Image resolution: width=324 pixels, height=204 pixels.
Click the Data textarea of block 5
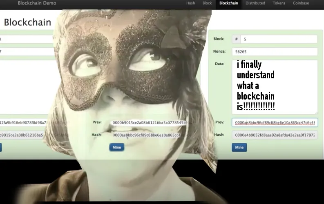(x=275, y=87)
